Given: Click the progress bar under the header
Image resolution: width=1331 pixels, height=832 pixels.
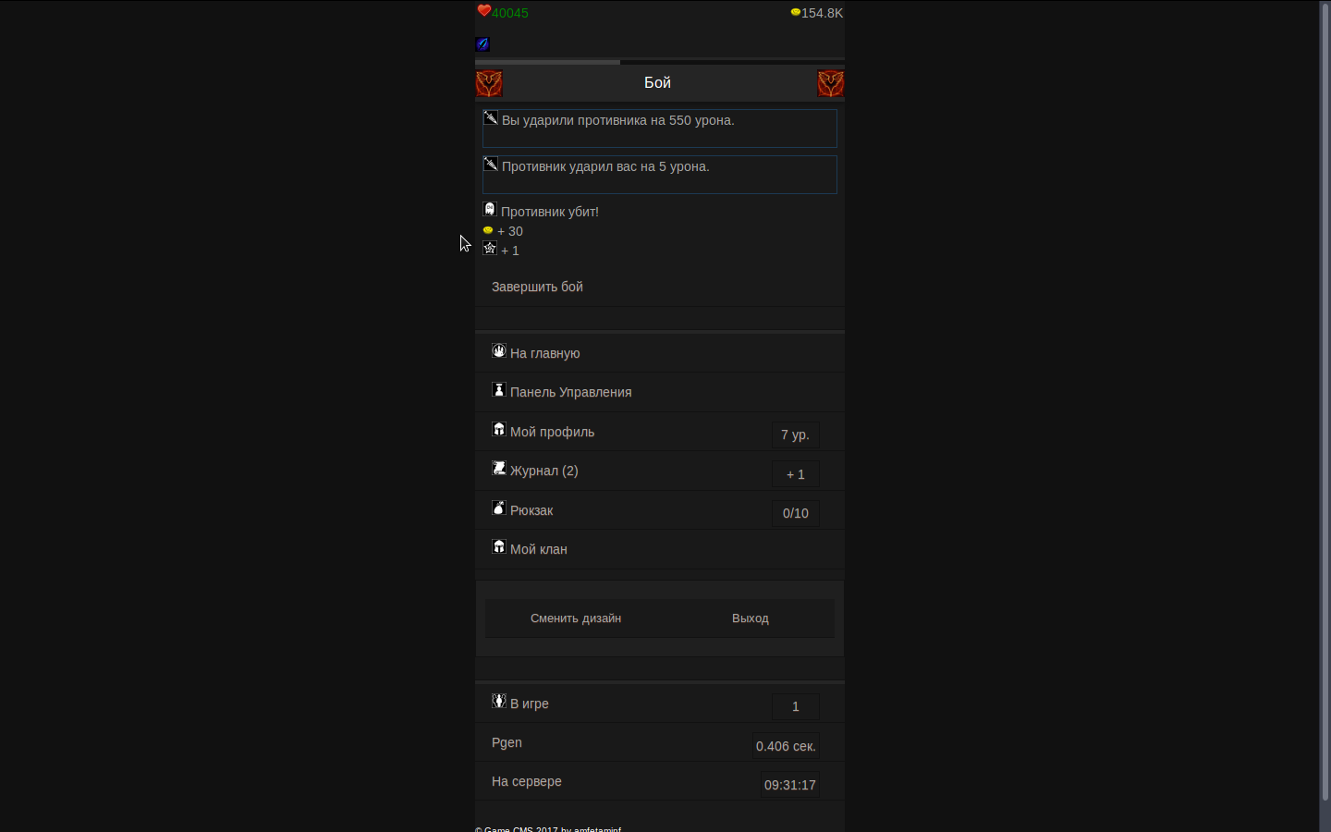Looking at the screenshot, I should point(659,62).
